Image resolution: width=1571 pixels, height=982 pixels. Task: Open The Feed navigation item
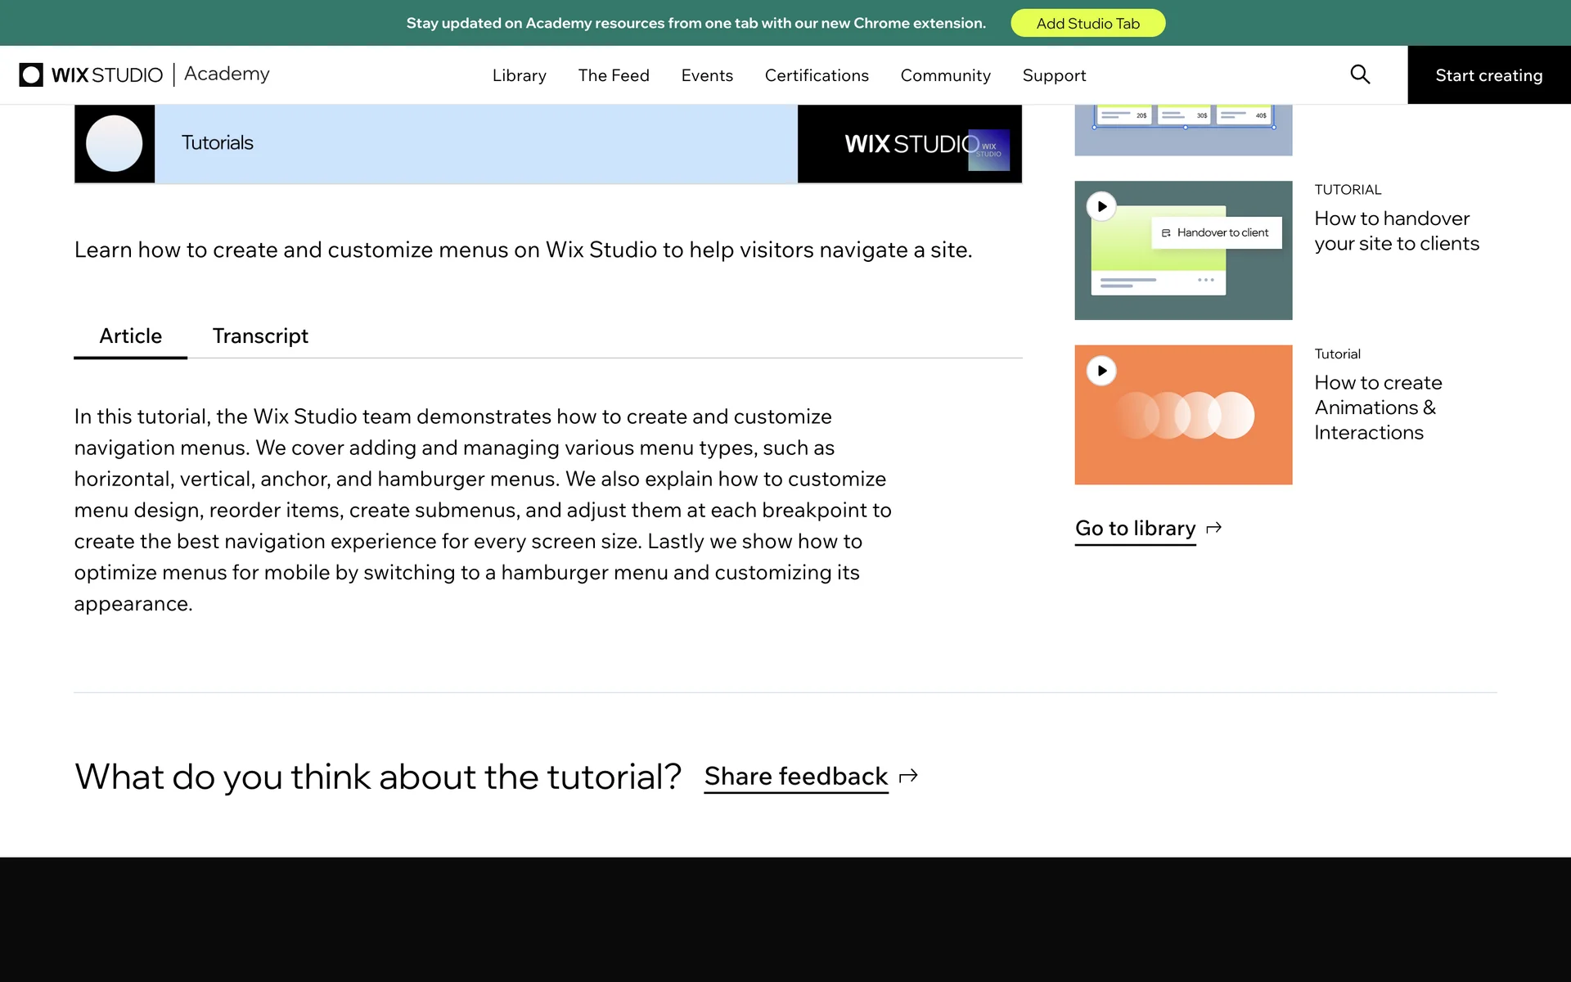(613, 75)
